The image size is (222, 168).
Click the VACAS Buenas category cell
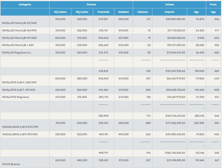[x=11, y=164]
